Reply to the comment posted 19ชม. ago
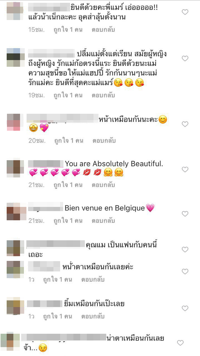Viewport: 200px width, 356px height. click(x=103, y=95)
